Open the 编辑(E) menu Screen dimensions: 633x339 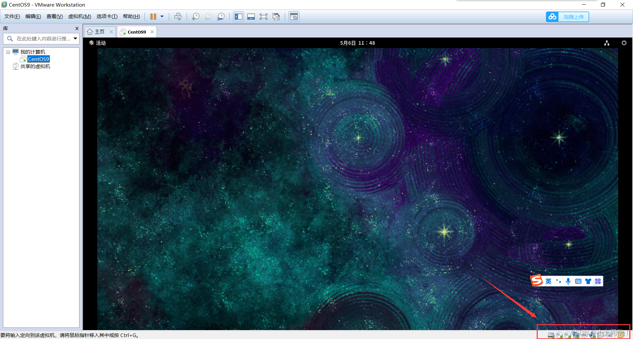[33, 16]
